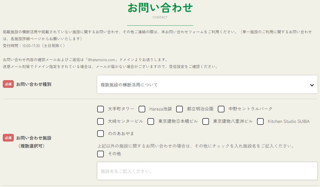Tick the 東京建物日本橋ビル checkbox
Screen dimensions: 320x187
151,121
